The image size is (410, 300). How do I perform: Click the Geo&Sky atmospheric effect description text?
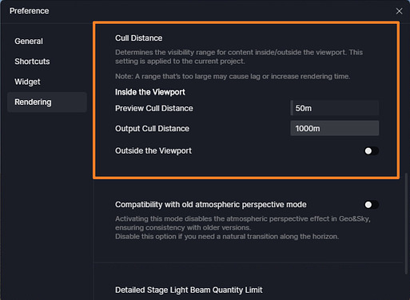243,227
